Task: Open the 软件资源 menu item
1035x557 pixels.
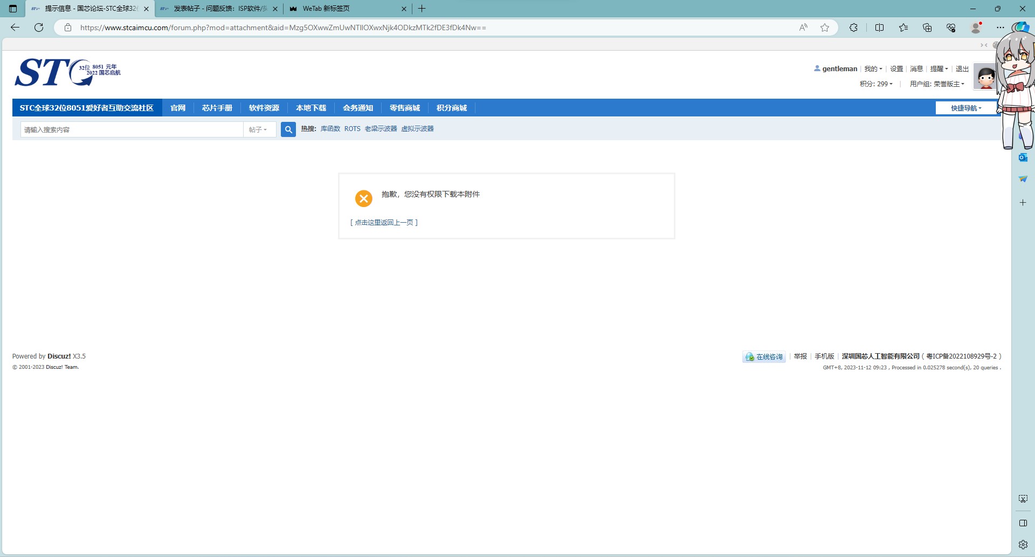Action: click(x=264, y=108)
